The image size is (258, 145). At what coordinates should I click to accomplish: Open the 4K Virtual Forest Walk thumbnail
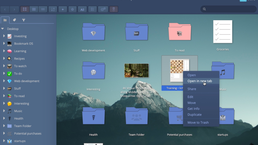[x=136, y=70]
